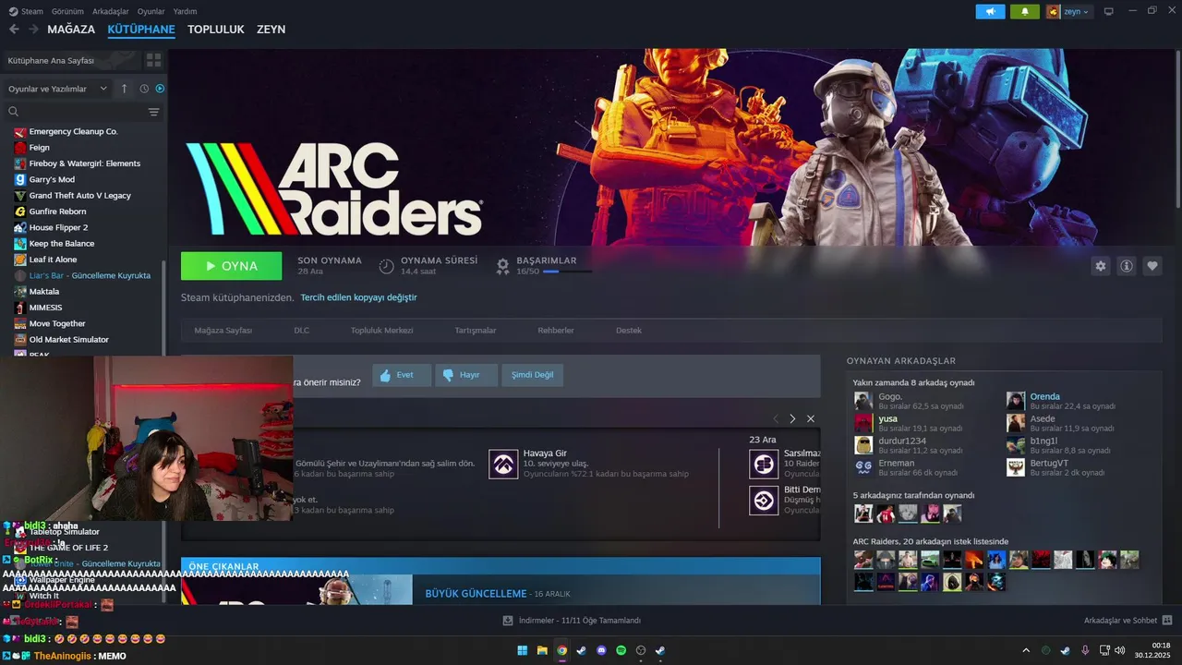Image resolution: width=1182 pixels, height=665 pixels.
Task: Open the KÜTÜPHANE tab
Action: click(x=141, y=30)
